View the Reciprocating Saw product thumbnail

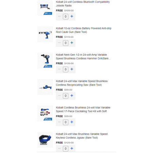45,87
